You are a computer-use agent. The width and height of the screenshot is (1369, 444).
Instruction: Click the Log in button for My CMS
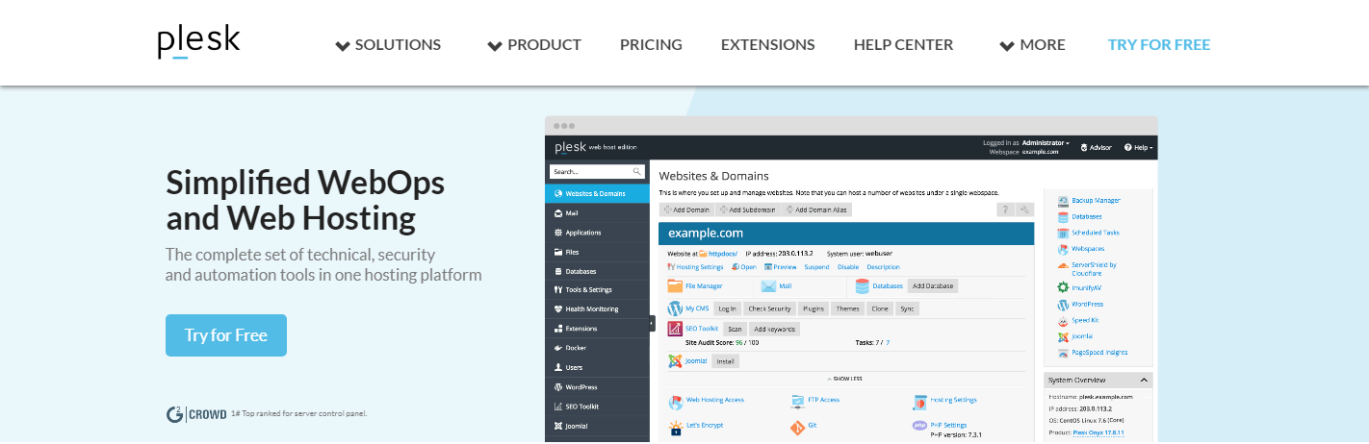(727, 308)
